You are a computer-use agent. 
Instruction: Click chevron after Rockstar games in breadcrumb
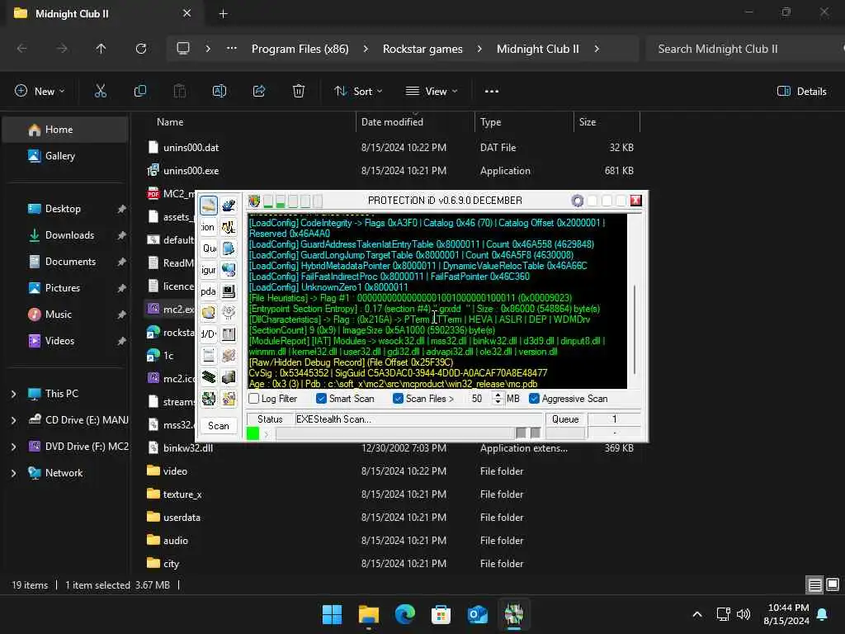click(x=479, y=49)
